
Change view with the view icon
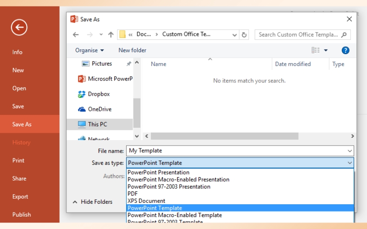coord(316,50)
